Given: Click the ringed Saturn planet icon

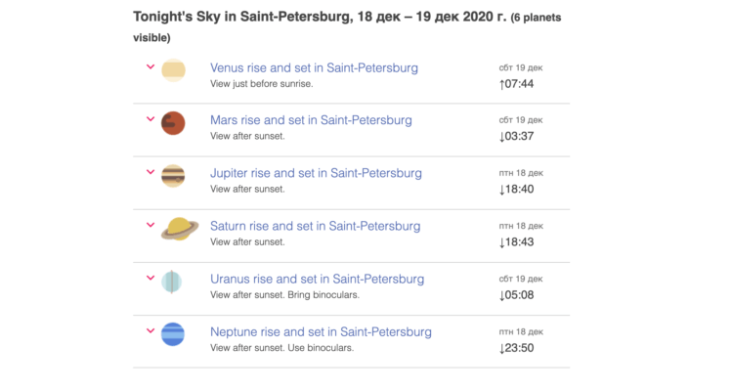Looking at the screenshot, I should click(179, 229).
